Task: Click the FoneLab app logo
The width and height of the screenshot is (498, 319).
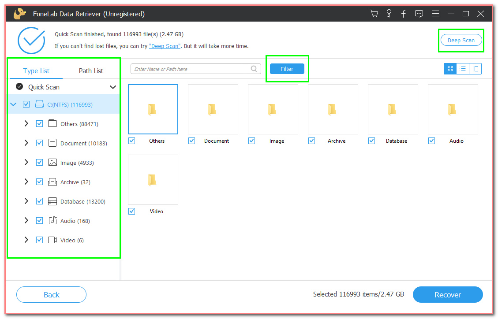Action: 20,14
